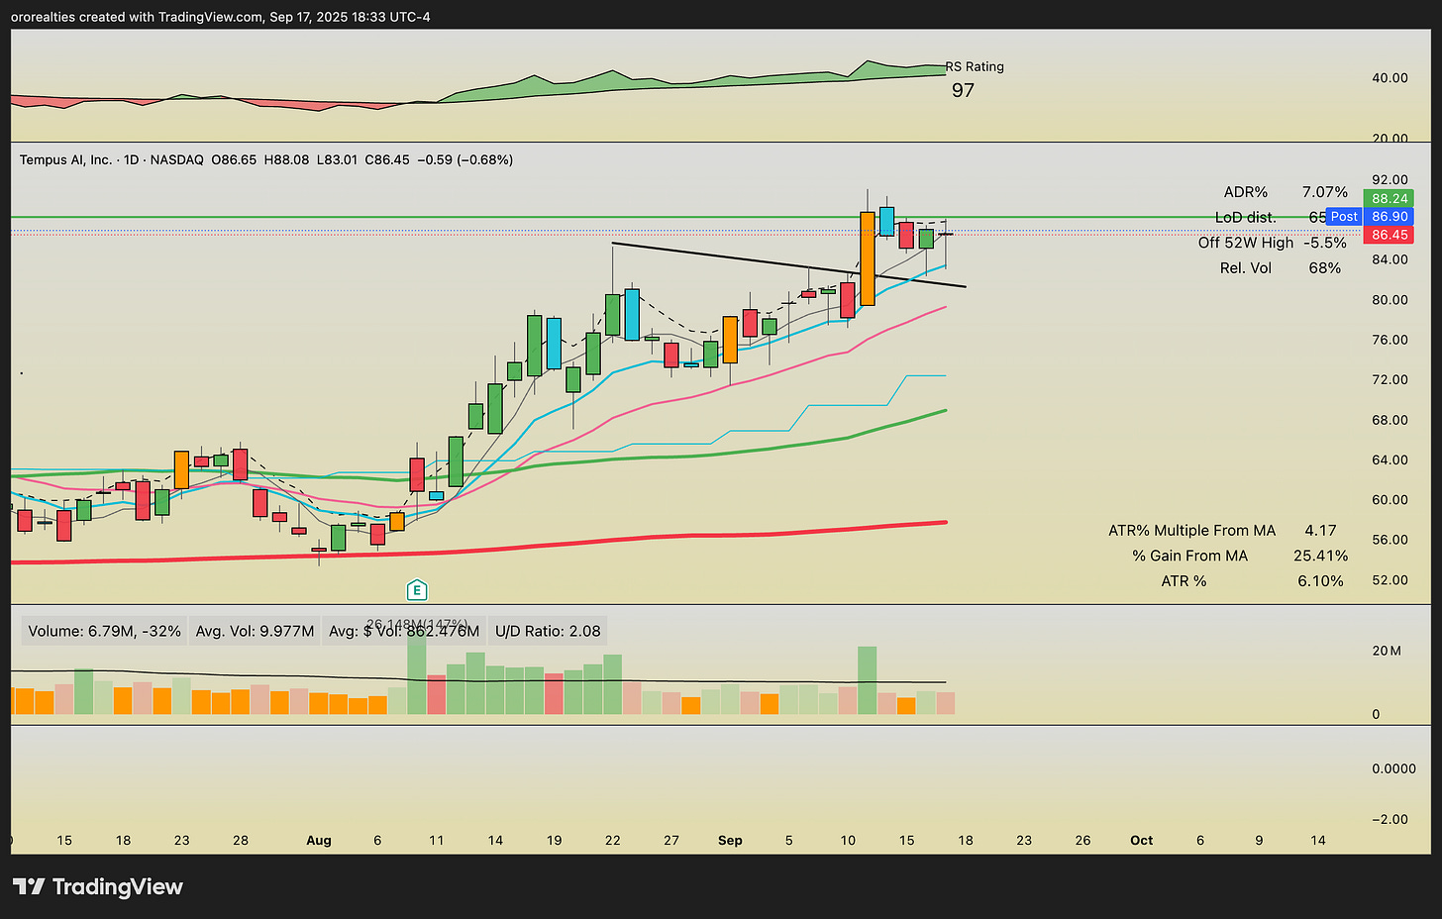This screenshot has width=1442, height=919.
Task: Click the TradingView logo at bottom left
Action: 97,886
